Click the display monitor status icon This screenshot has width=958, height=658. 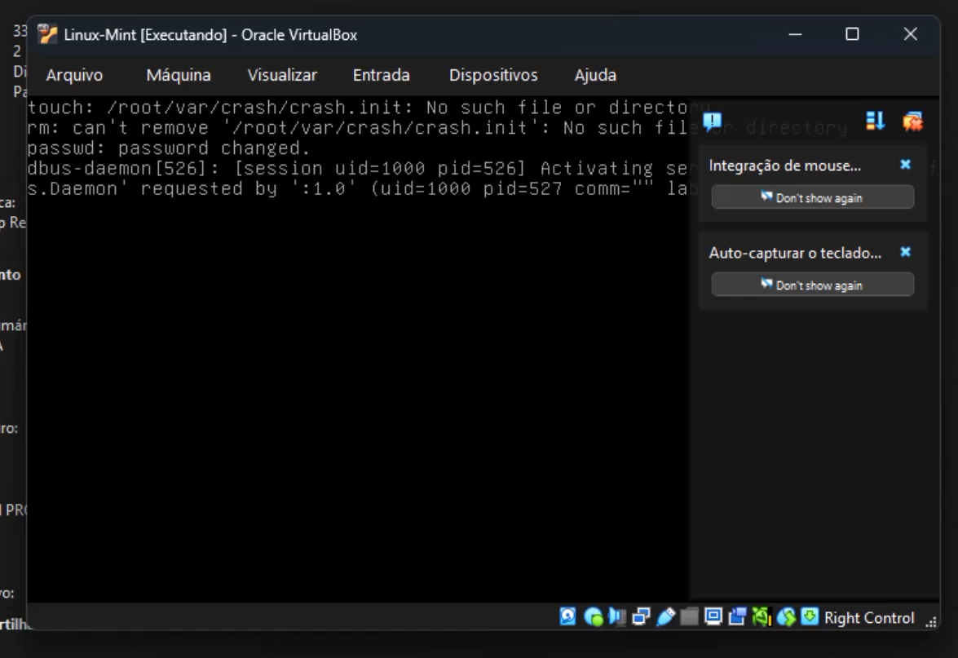713,616
